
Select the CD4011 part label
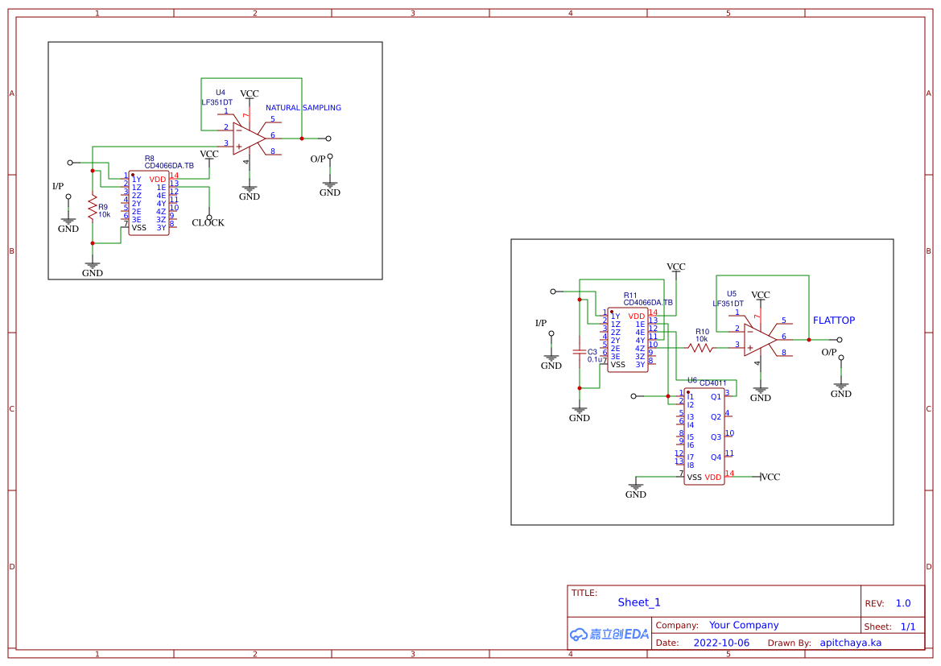[x=713, y=383]
